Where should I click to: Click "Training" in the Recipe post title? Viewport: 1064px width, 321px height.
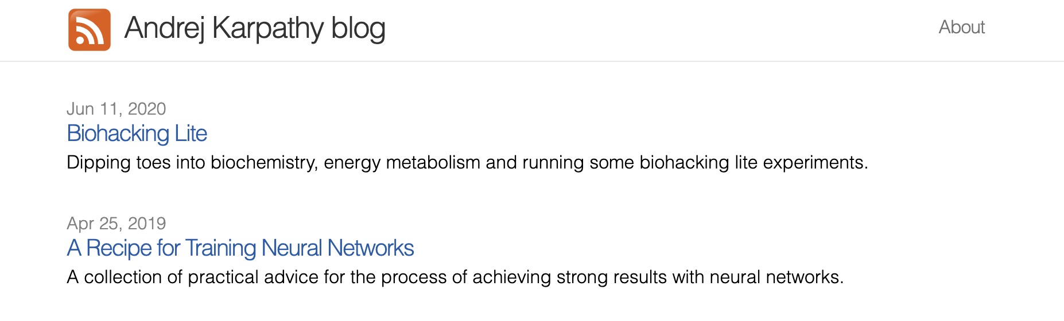220,248
